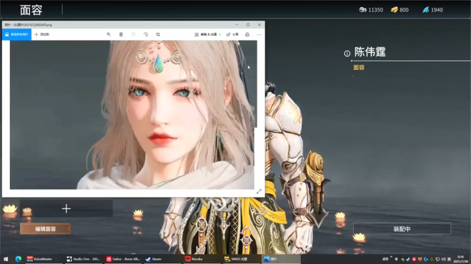Open NetEase music Sativa taskbar item

click(x=123, y=259)
